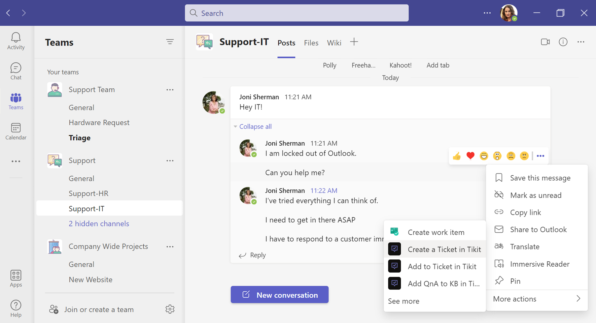Start a New conversation
The image size is (596, 323).
coord(280,295)
